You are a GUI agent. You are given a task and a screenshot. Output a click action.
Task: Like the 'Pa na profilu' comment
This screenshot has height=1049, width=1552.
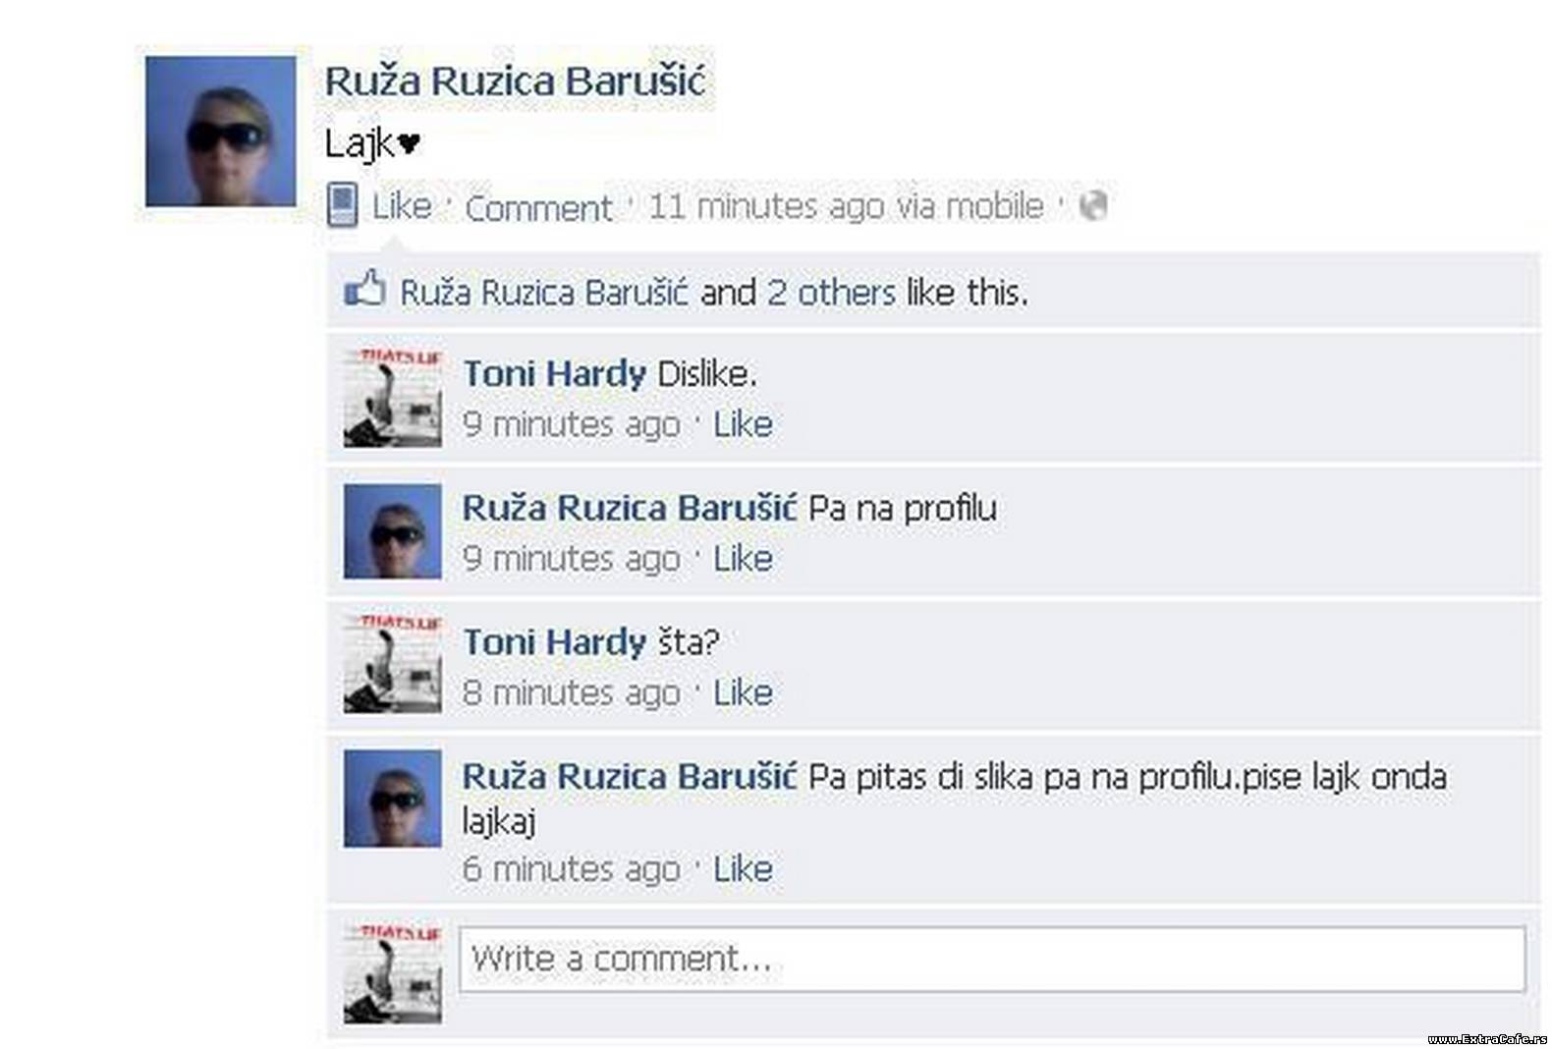(743, 558)
